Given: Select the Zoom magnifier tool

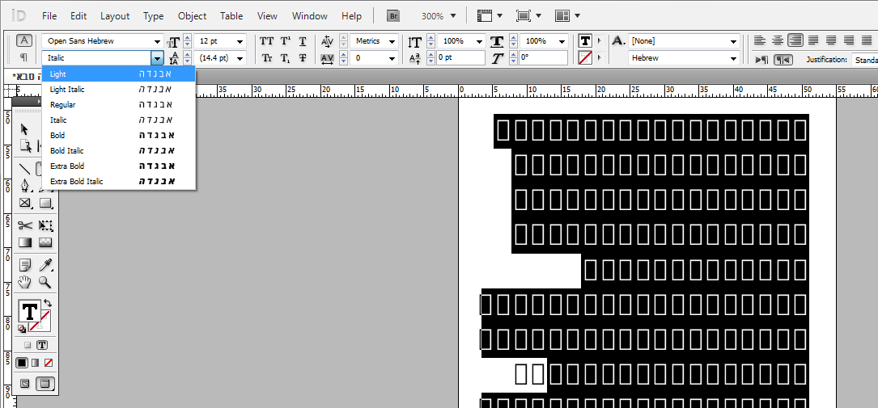Looking at the screenshot, I should pos(45,282).
